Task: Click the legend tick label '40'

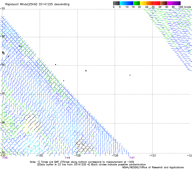Action: [167, 7]
